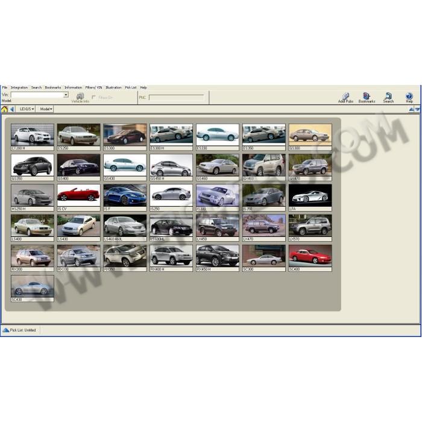Open the Information menu

pyautogui.click(x=73, y=87)
